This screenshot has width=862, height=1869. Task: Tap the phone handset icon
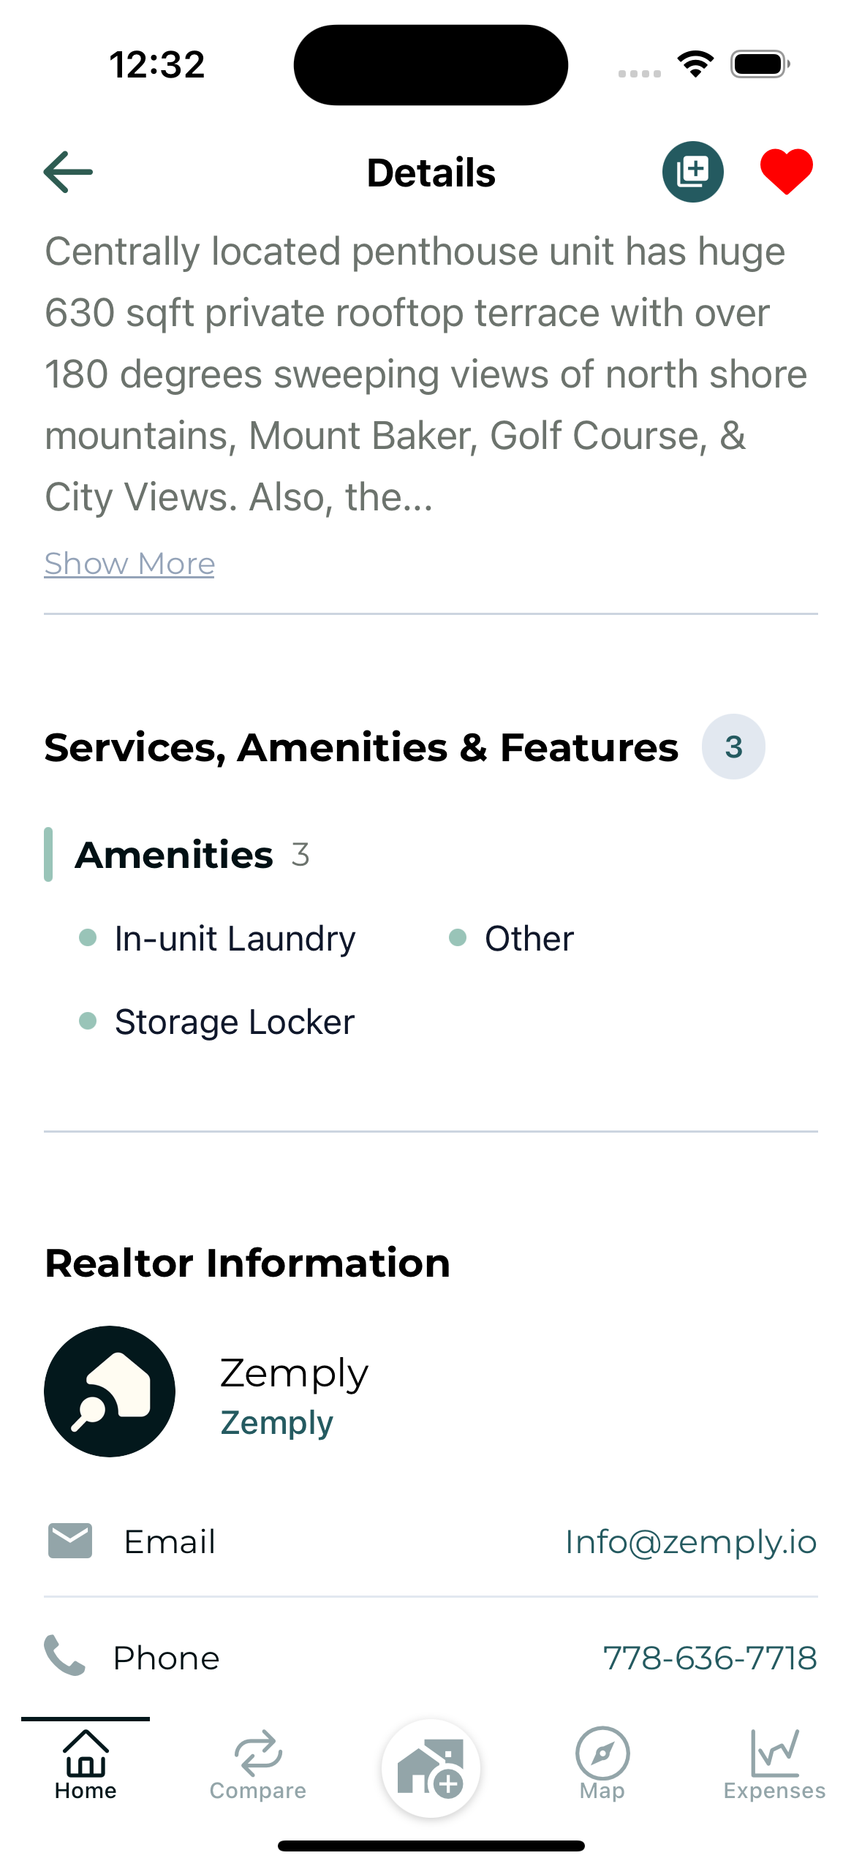(x=65, y=1655)
